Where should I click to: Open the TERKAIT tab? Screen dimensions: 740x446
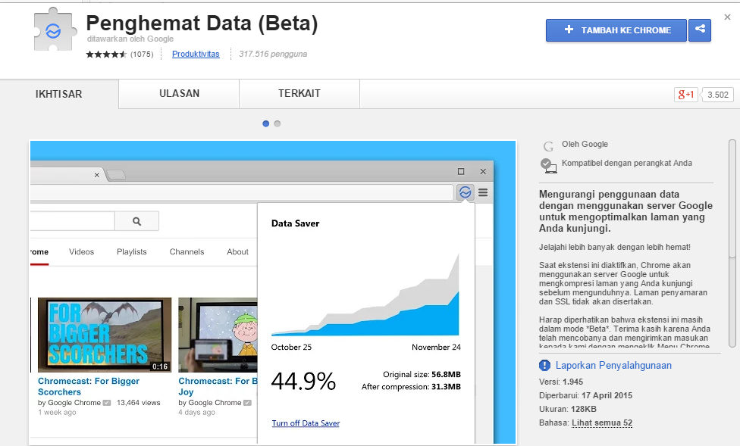pos(298,94)
